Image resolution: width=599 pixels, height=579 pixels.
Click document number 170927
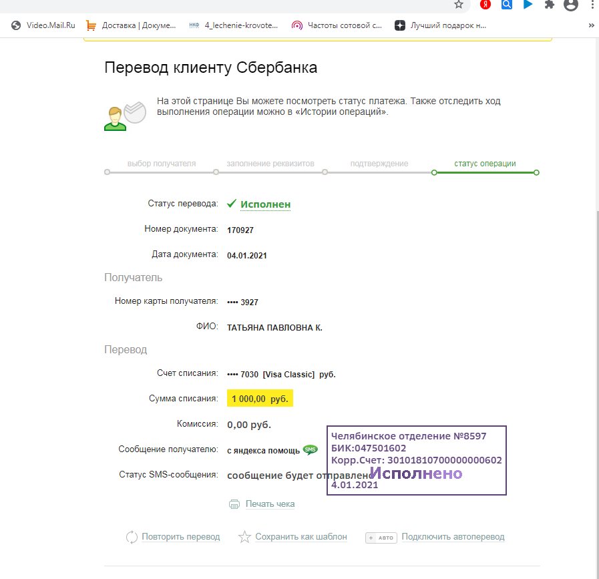coord(240,230)
